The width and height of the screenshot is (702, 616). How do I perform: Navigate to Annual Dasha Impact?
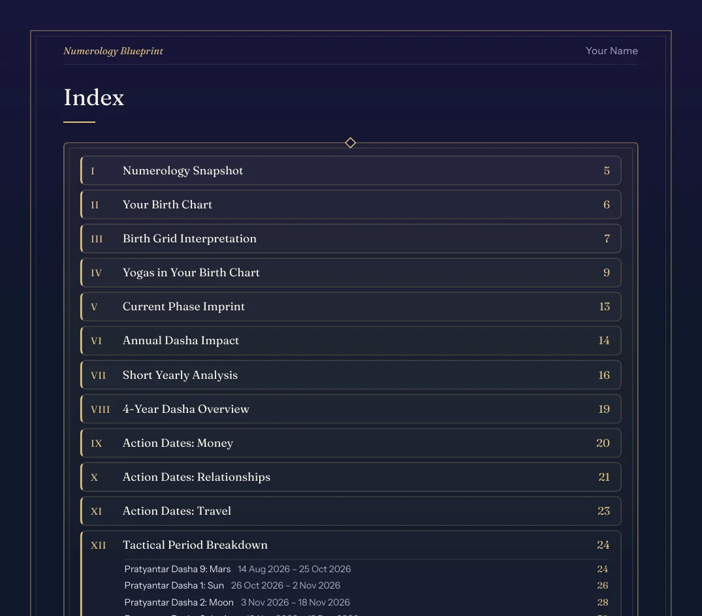351,341
